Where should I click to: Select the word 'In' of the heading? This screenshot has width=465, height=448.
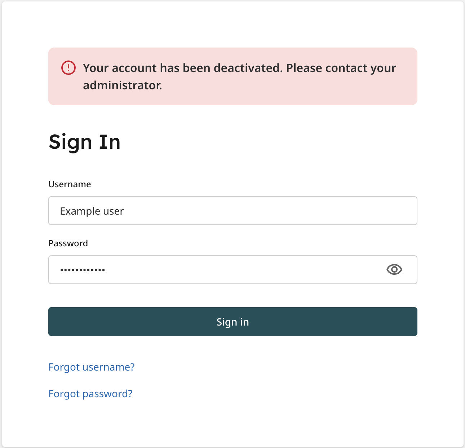click(x=110, y=142)
